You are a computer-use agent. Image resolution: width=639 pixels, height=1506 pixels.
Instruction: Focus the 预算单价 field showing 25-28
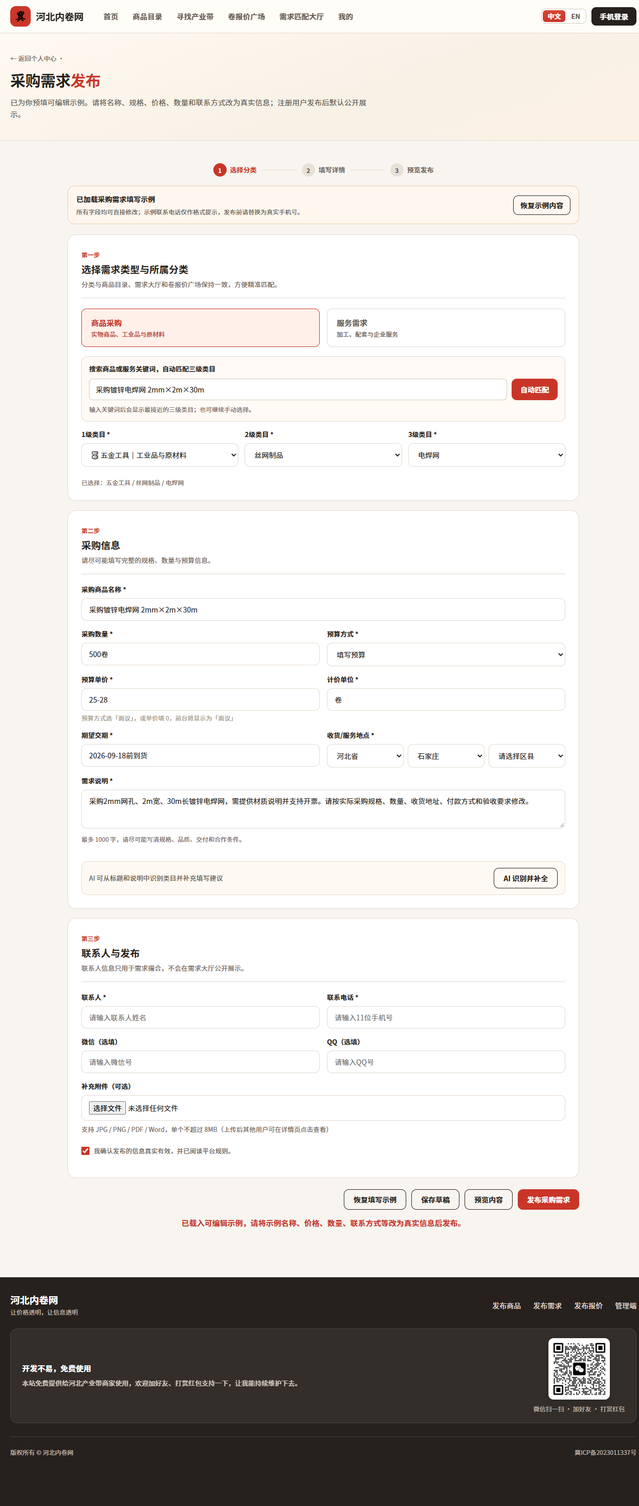point(201,700)
